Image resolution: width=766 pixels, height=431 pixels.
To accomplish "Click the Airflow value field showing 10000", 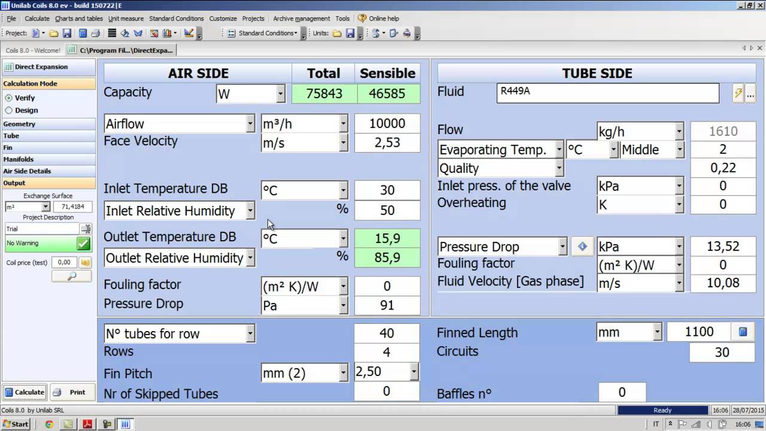I will tap(387, 124).
